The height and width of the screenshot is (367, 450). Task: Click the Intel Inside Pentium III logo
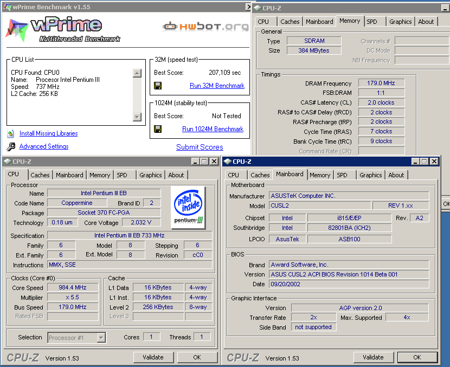coord(188,207)
